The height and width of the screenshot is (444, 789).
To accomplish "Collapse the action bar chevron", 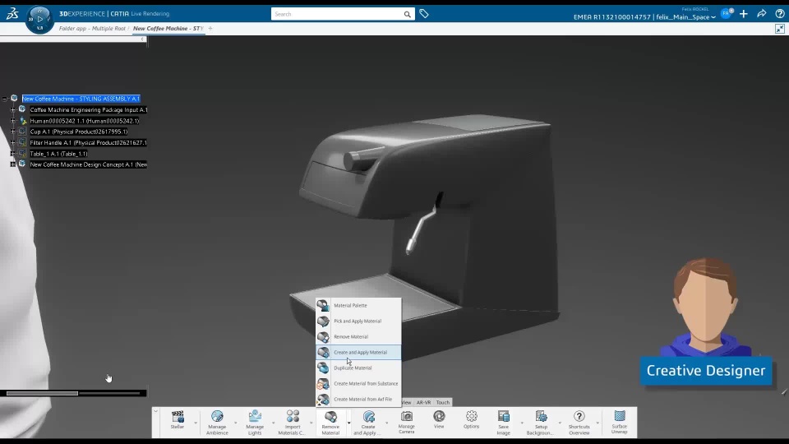I will 156,411.
